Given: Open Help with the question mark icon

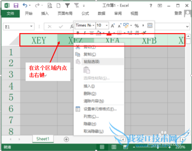Looking at the screenshot, I should (x=151, y=6).
